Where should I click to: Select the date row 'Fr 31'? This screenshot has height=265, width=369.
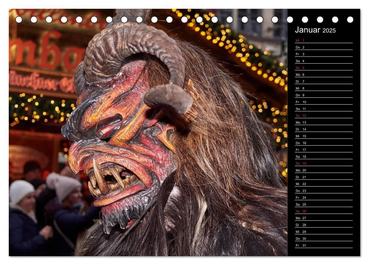pos(324,245)
